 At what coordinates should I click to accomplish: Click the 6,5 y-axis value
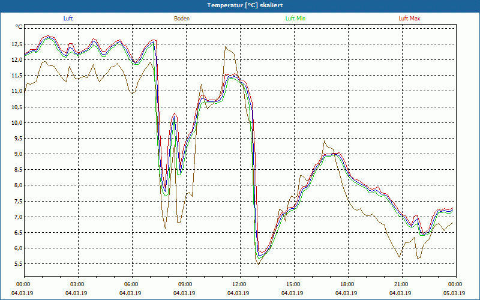[x=18, y=232]
